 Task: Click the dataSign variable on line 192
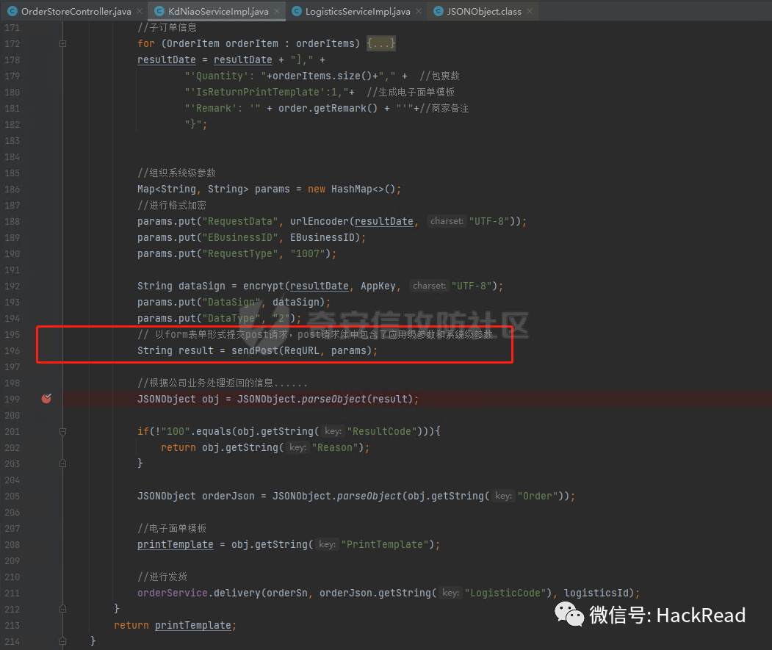tap(202, 286)
